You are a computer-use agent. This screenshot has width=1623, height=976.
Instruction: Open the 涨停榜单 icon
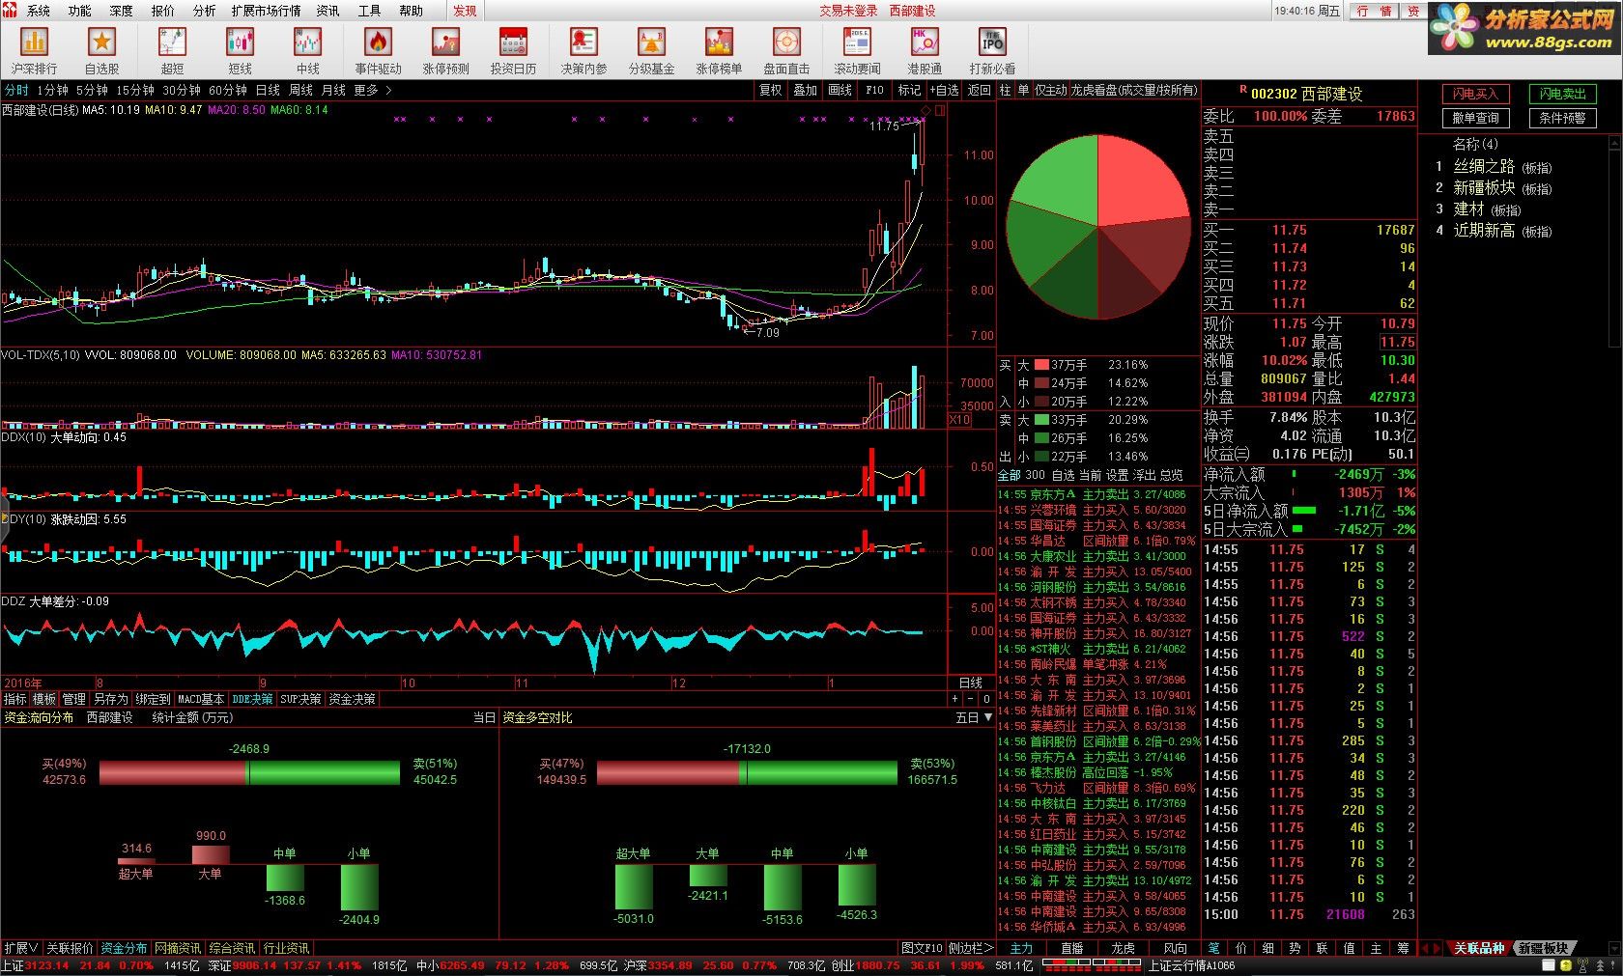pyautogui.click(x=719, y=50)
